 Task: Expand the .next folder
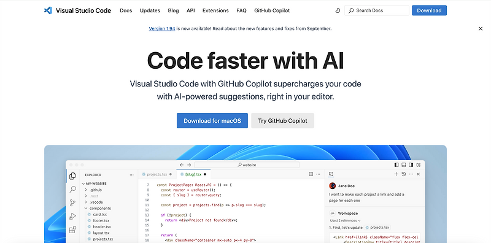coord(86,196)
